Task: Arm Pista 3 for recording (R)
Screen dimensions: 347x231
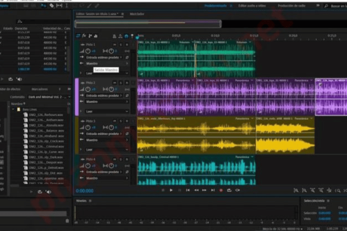Action: pos(127,121)
